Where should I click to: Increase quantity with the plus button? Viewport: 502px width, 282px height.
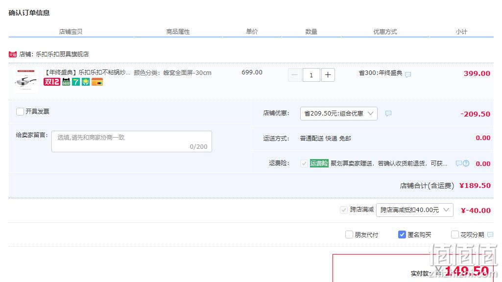click(328, 75)
